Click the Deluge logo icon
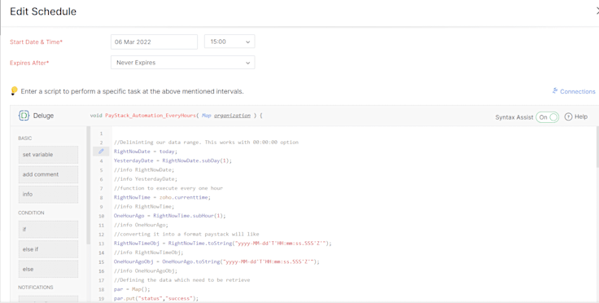The width and height of the screenshot is (599, 303). tap(24, 116)
